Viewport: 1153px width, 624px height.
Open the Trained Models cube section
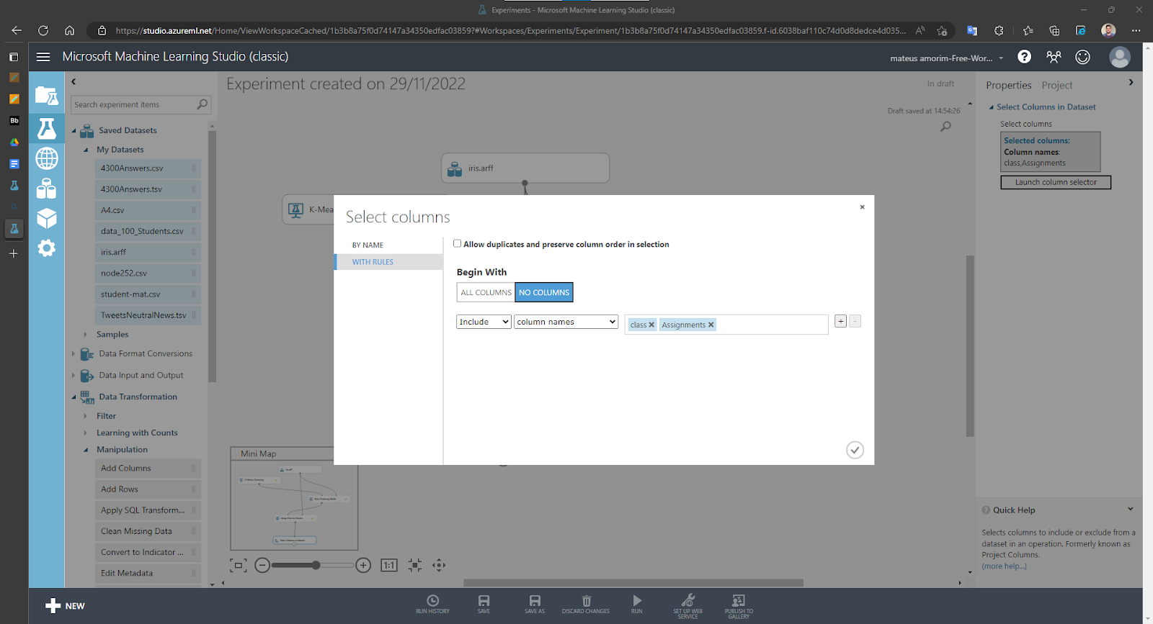(x=47, y=218)
